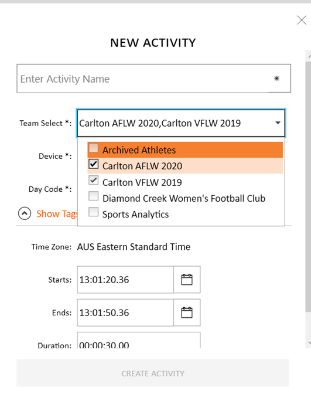Image resolution: width=311 pixels, height=394 pixels.
Task: Check Diamond Creek Women's Football Club box
Action: 93,196
